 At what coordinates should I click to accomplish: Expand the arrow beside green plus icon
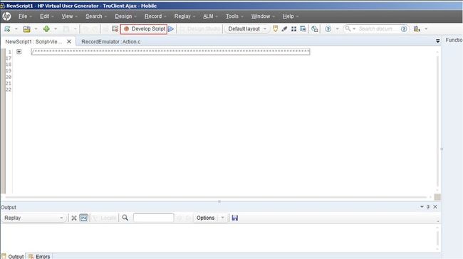56,29
